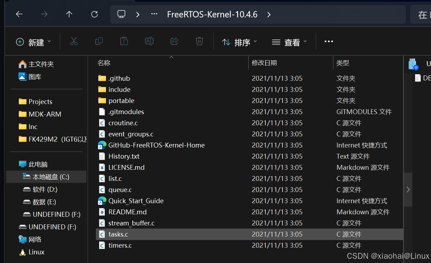Select the README.md file icon
This screenshot has width=431, height=263.
102,212
